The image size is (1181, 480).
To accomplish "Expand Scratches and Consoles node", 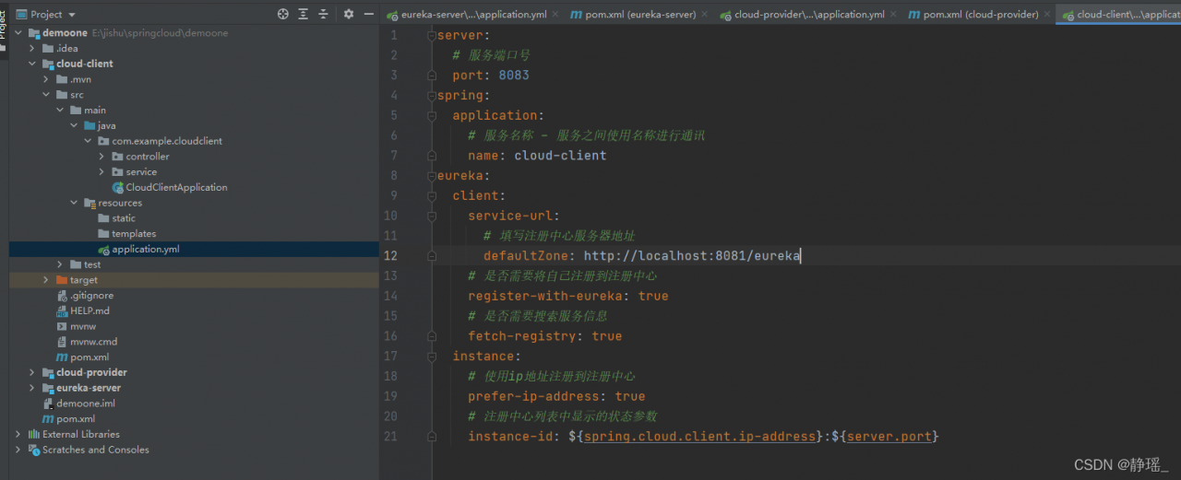I will pyautogui.click(x=18, y=450).
